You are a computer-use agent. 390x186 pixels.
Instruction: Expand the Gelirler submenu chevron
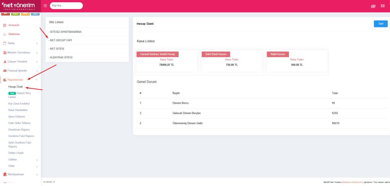coord(37,160)
